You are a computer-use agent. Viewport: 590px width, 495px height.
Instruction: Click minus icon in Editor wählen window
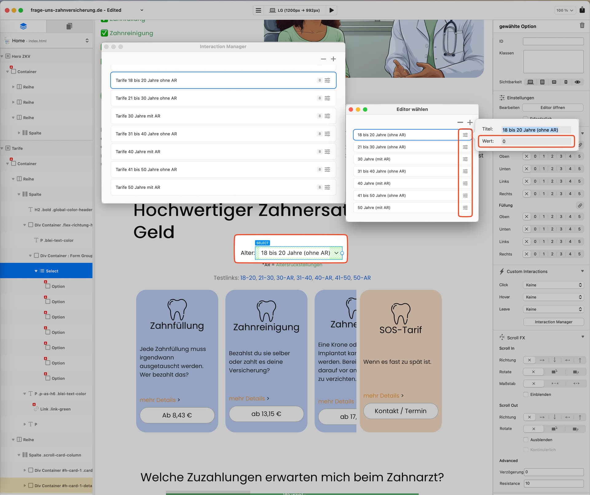(460, 123)
